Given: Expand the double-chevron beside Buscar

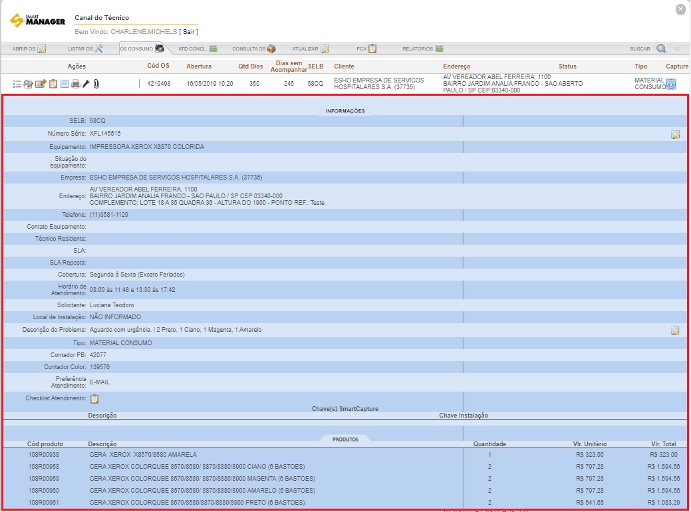Looking at the screenshot, I should tap(678, 49).
